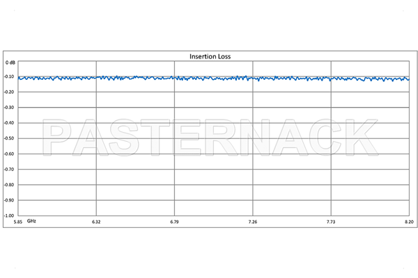Click the 8.20 x-axis end label

click(x=409, y=222)
